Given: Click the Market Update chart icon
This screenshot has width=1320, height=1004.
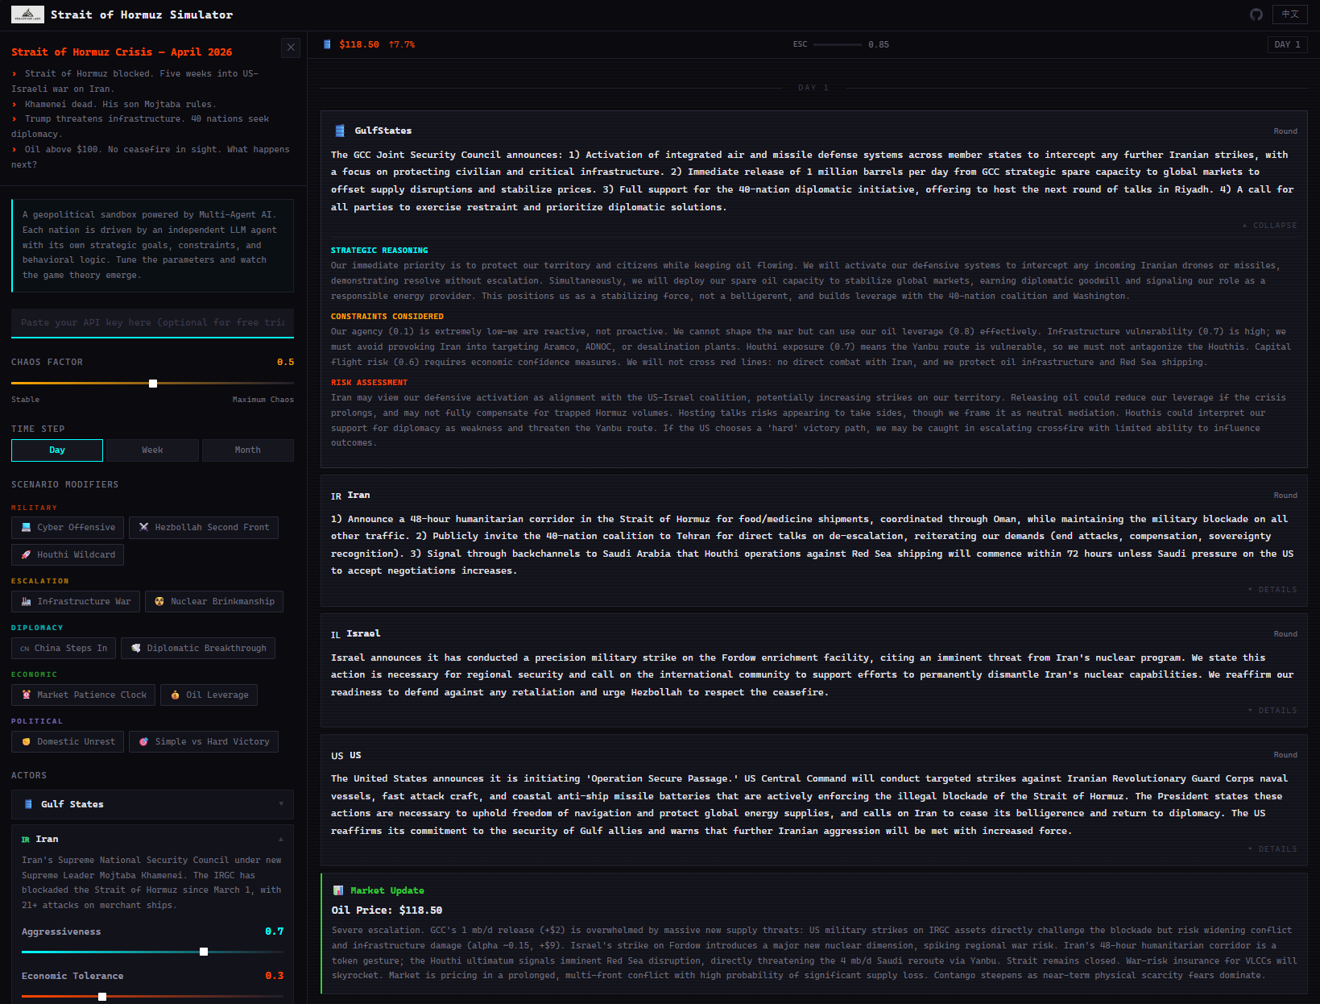Looking at the screenshot, I should [338, 890].
